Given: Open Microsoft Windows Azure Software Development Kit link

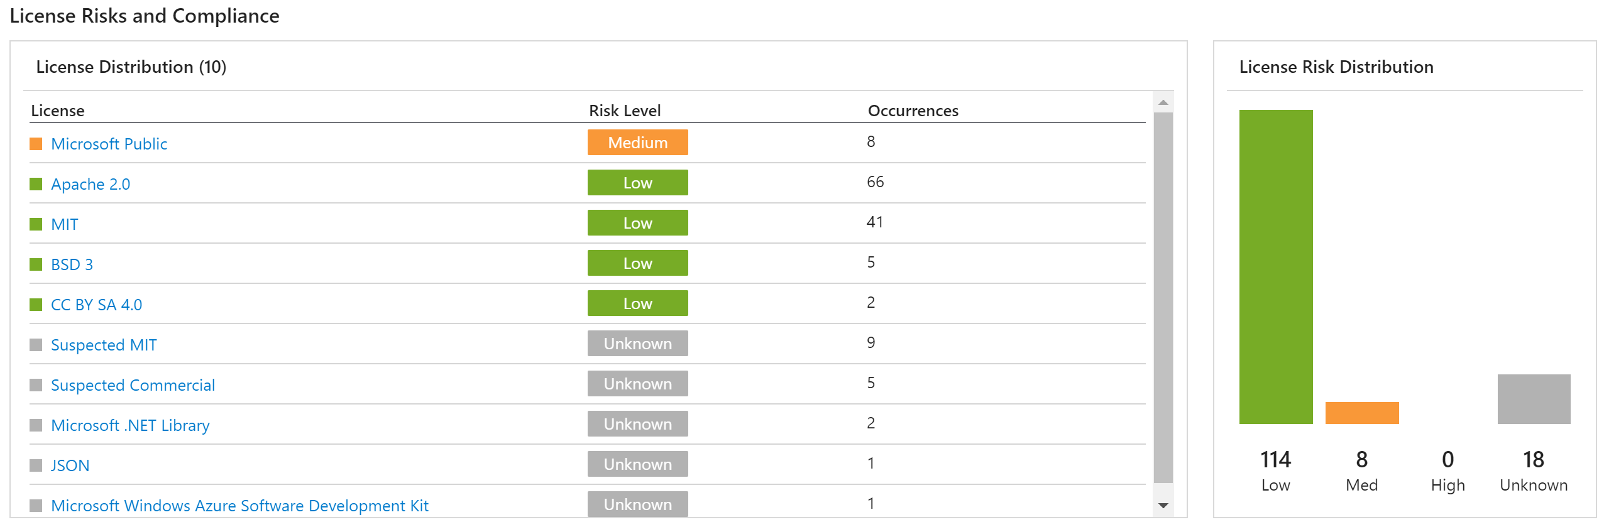Looking at the screenshot, I should 239,506.
